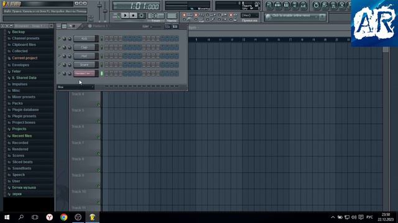
Task: Open the Step Sequencer shortcut icon
Action: 278,5
